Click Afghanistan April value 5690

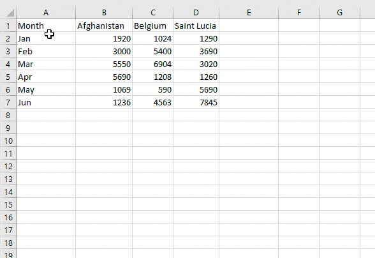104,77
